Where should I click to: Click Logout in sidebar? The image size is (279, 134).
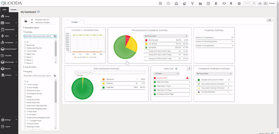pos(9,127)
